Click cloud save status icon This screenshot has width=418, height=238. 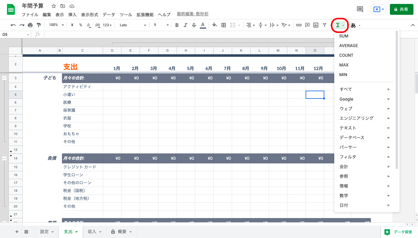(72, 6)
